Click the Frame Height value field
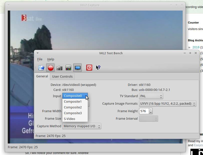Viewport: 203px width, 155px height. point(144,111)
